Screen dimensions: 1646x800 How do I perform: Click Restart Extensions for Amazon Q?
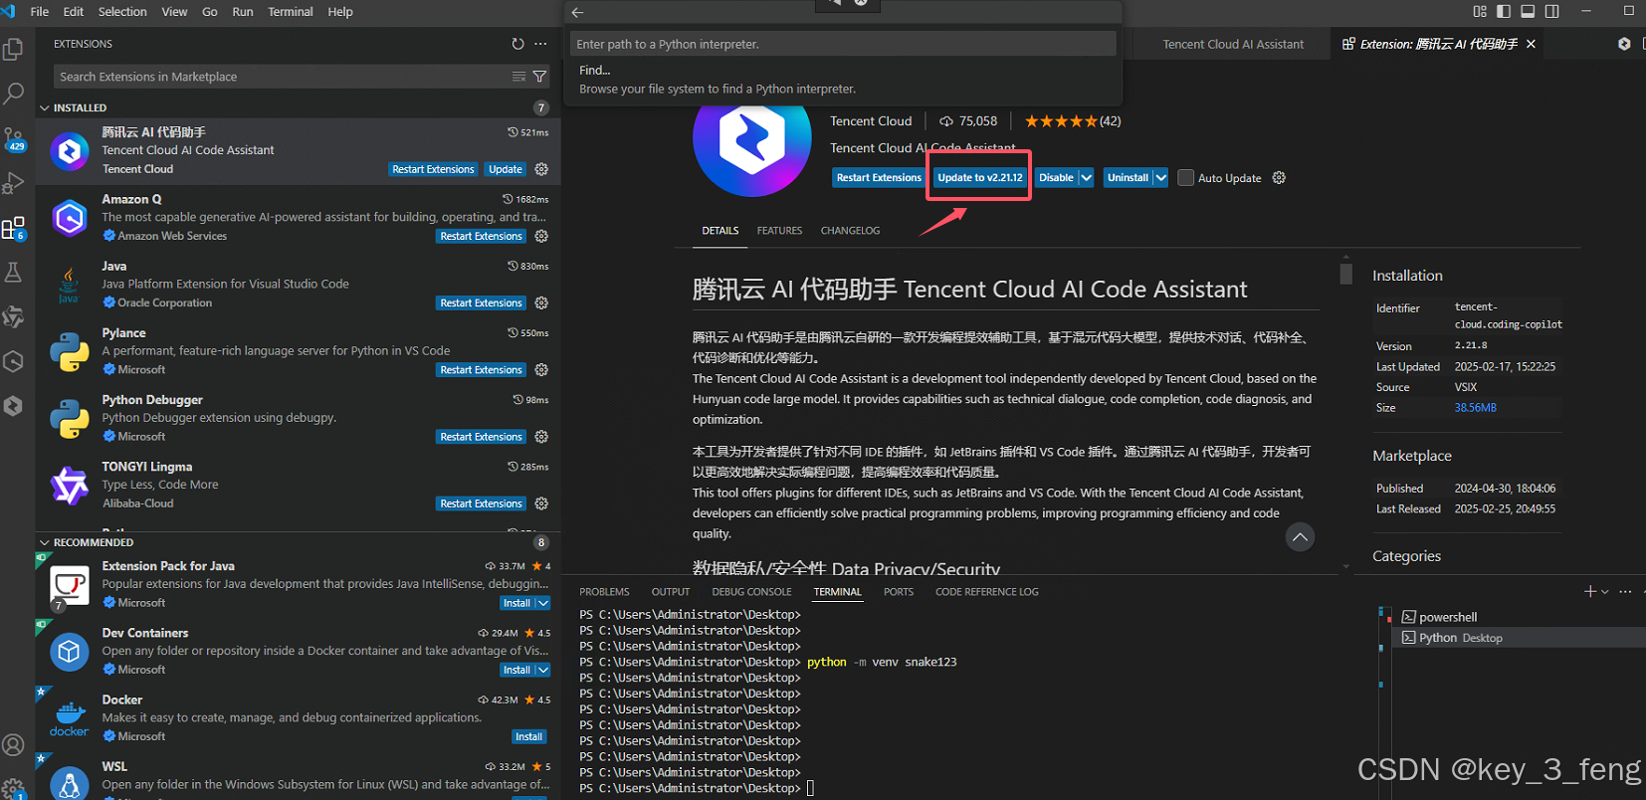coord(481,236)
